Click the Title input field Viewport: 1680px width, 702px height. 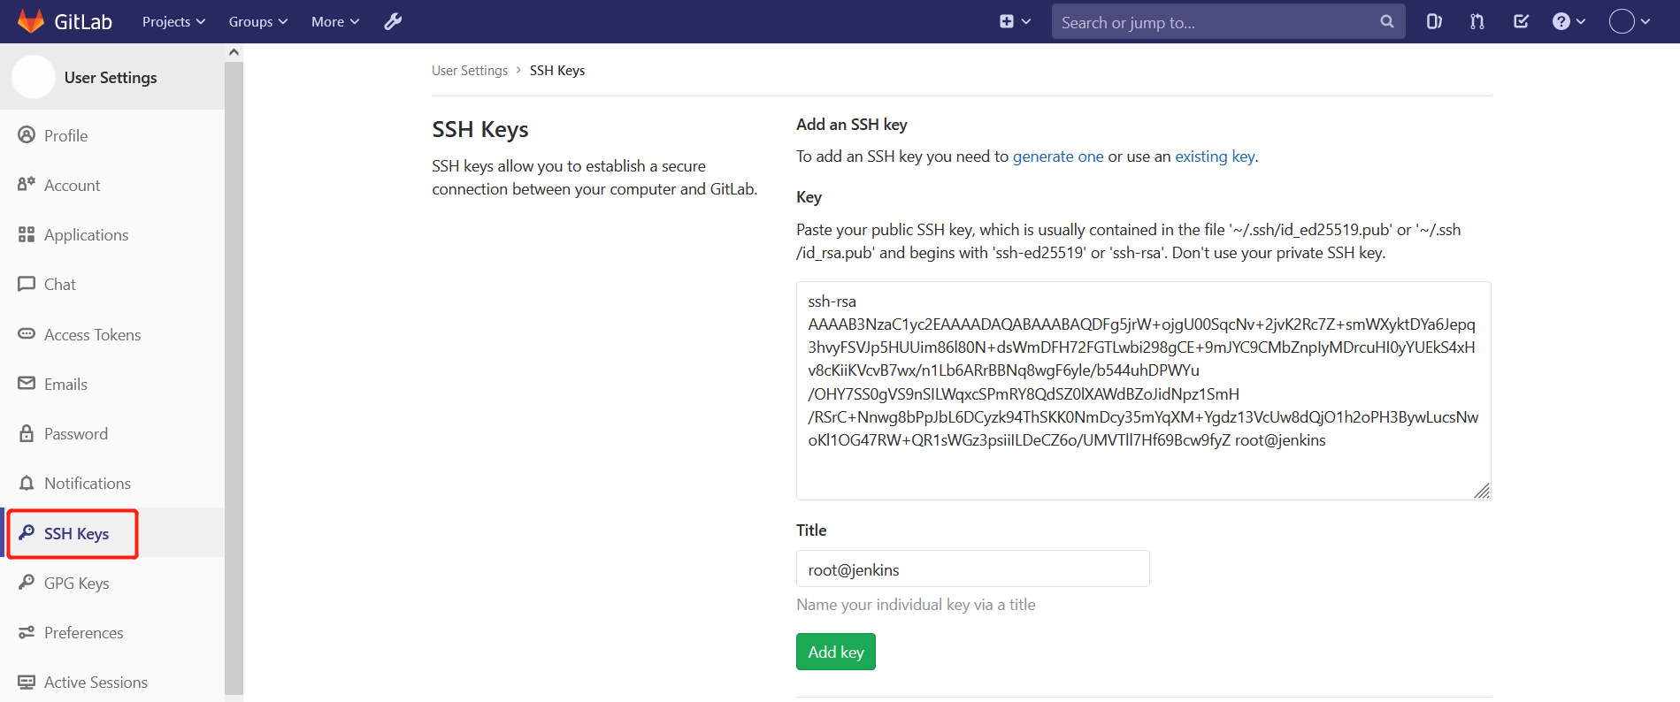pyautogui.click(x=972, y=568)
